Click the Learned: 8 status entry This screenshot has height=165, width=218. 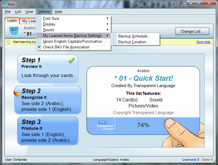[x=191, y=160]
